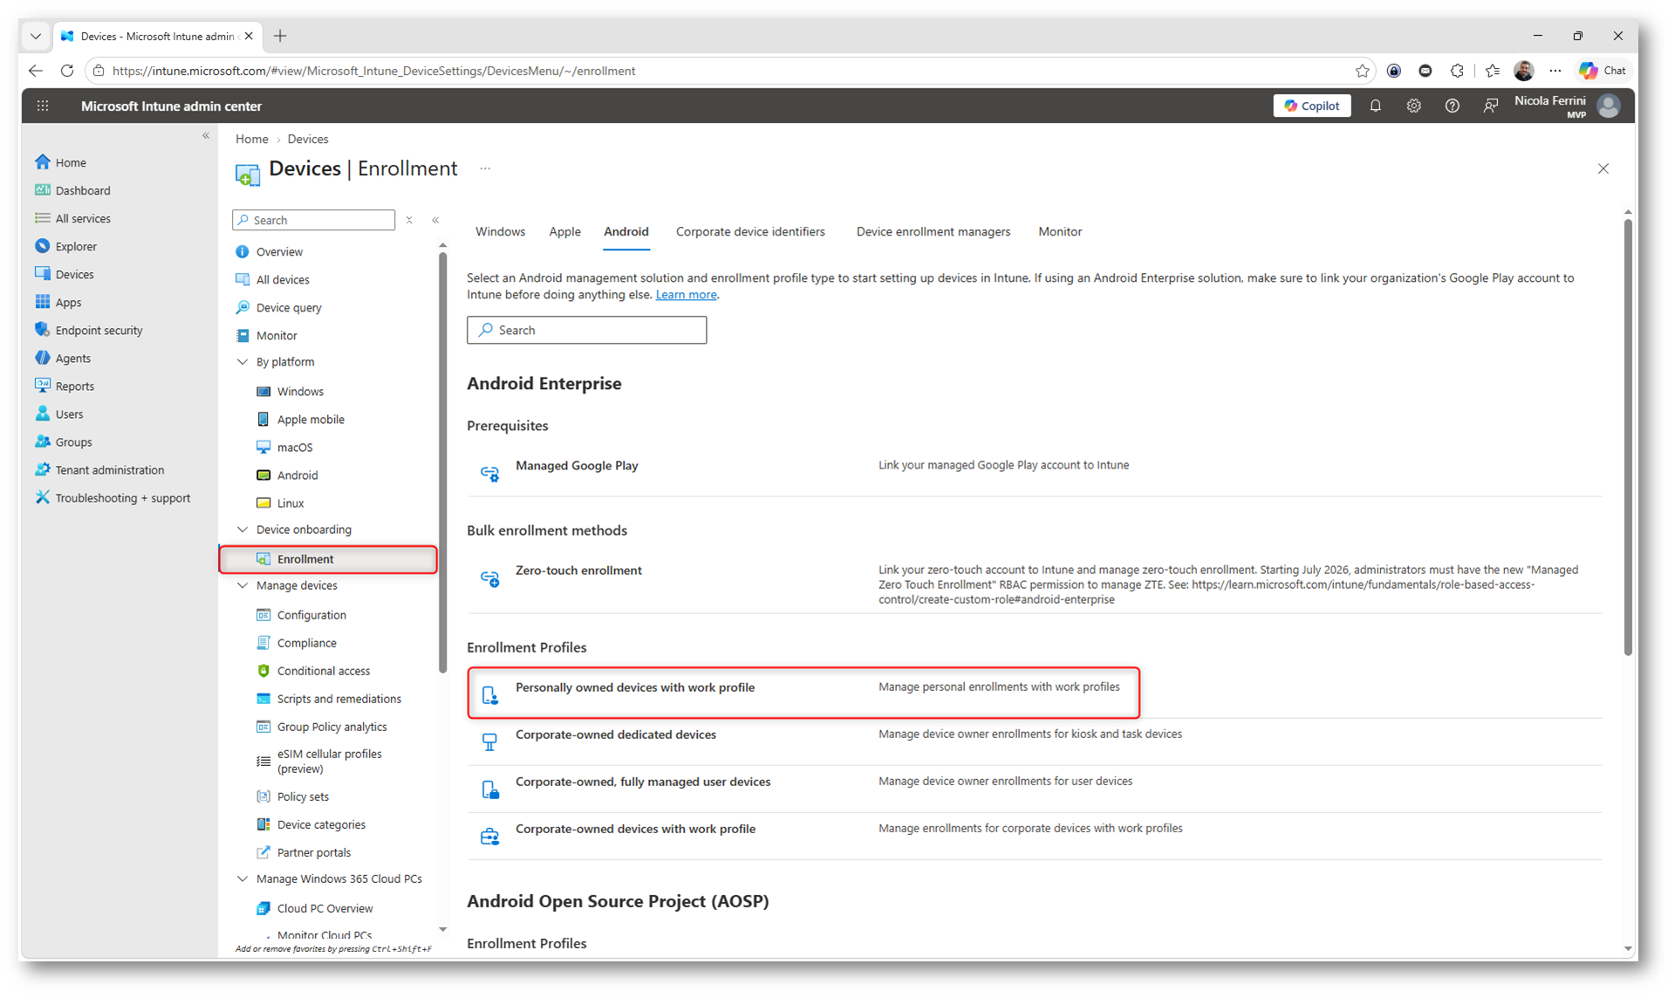Viewport: 1675px width, 998px height.
Task: Switch to the Monitor tab
Action: 1060,232
